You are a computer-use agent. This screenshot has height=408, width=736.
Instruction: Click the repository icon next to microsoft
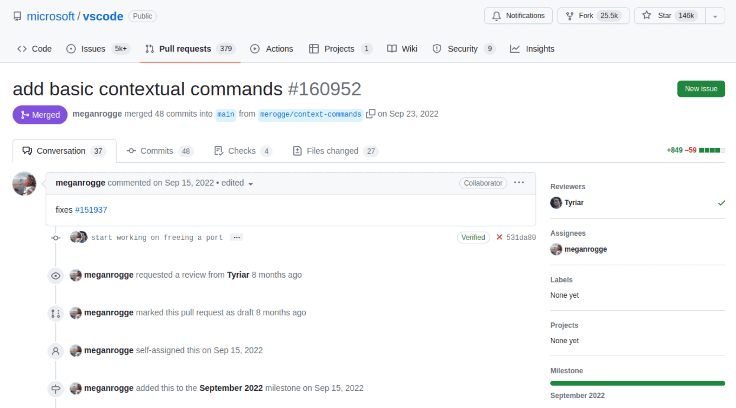[17, 16]
